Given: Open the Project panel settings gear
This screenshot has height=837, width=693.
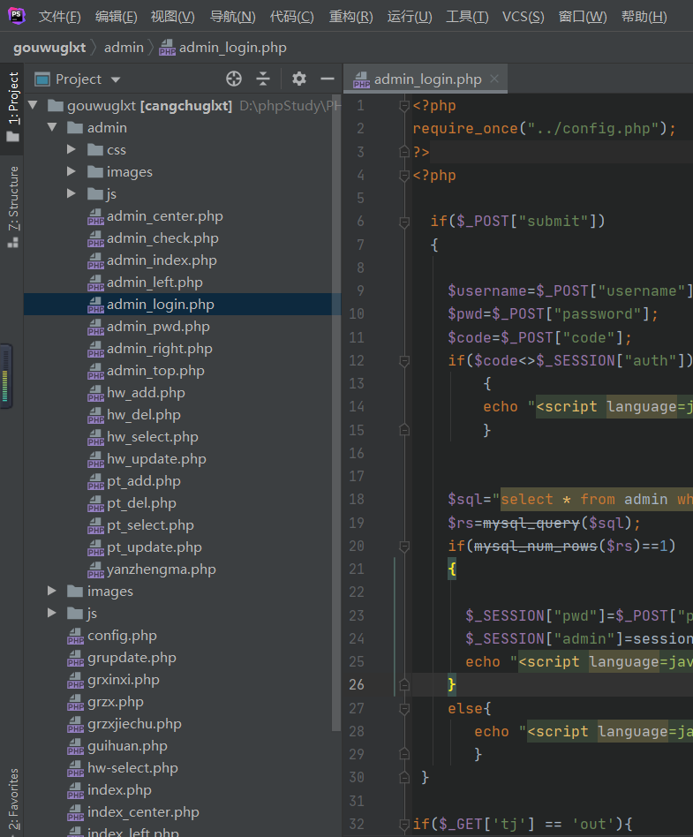Looking at the screenshot, I should point(299,79).
